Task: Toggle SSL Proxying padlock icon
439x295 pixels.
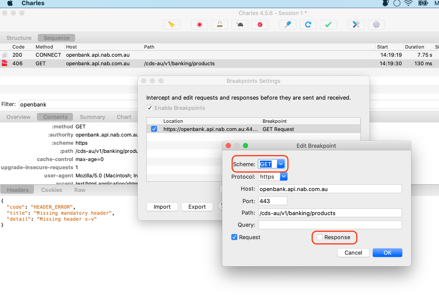Action: [220, 24]
